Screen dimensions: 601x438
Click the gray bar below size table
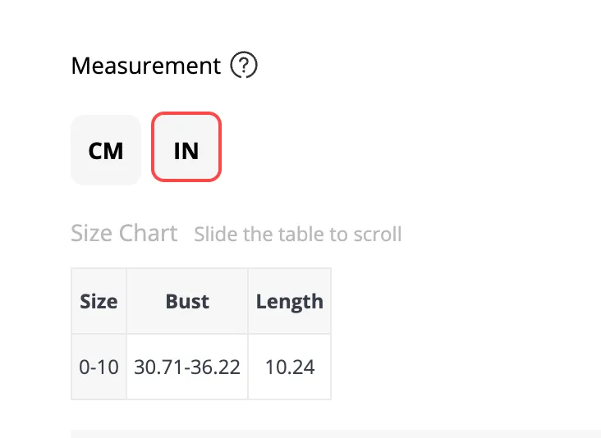tap(336, 434)
